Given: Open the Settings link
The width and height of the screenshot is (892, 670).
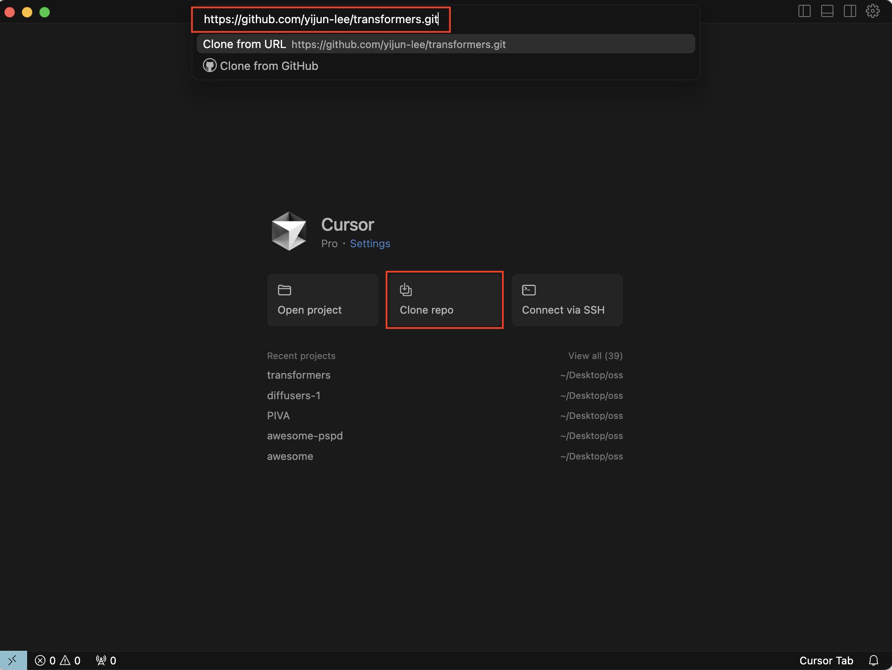Looking at the screenshot, I should pyautogui.click(x=370, y=243).
